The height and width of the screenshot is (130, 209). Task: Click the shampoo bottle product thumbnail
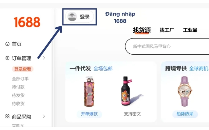(89, 92)
